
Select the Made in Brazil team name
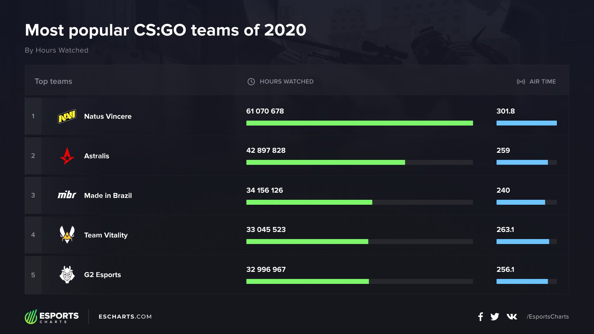(108, 195)
